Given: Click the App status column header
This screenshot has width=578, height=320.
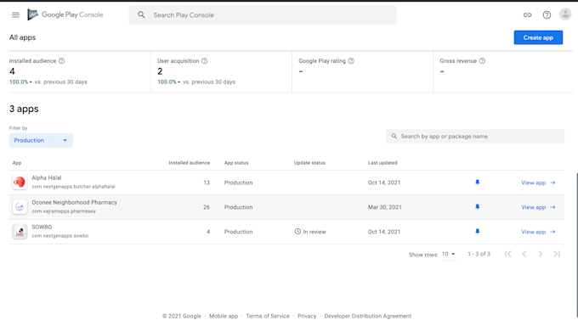Looking at the screenshot, I should pyautogui.click(x=236, y=163).
